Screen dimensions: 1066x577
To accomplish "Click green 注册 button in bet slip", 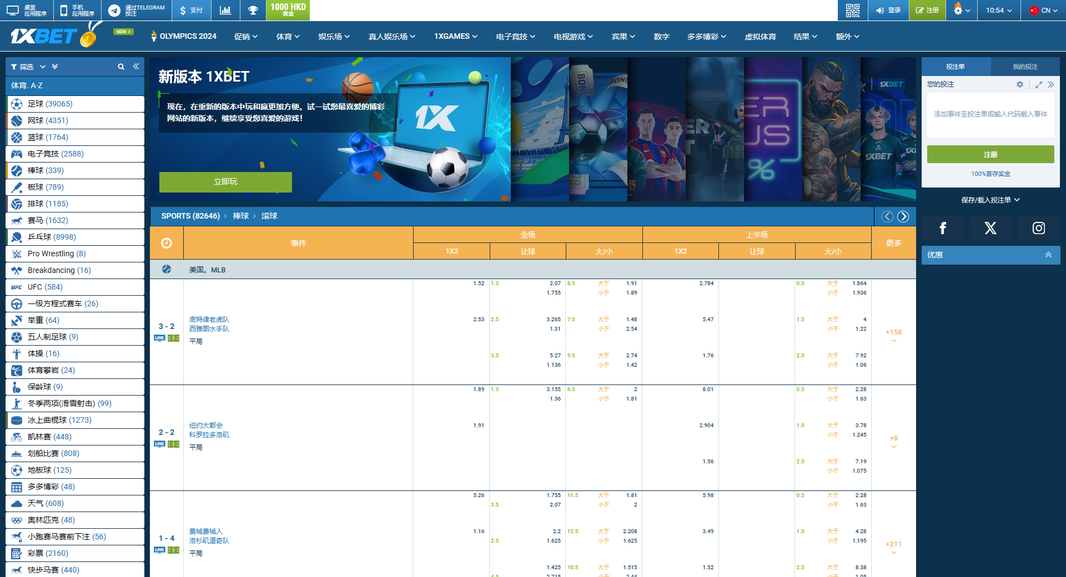I will (x=990, y=154).
